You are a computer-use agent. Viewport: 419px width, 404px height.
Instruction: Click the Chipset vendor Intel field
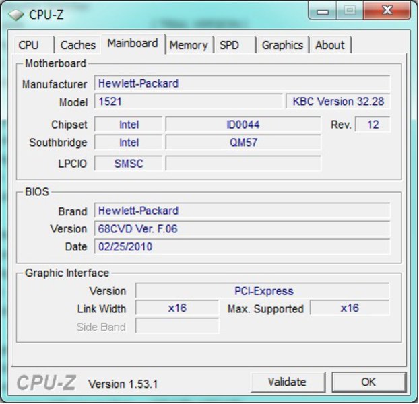click(x=129, y=124)
